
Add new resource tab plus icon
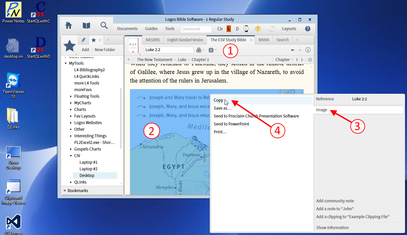297,40
